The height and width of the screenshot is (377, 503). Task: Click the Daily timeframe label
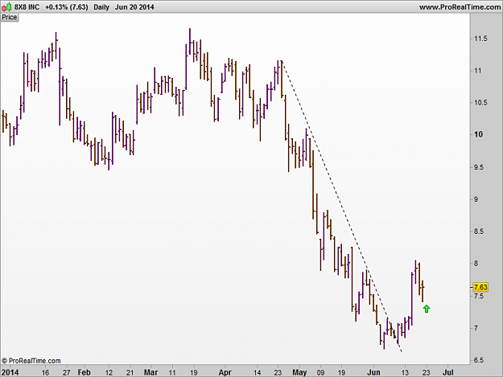tap(101, 7)
